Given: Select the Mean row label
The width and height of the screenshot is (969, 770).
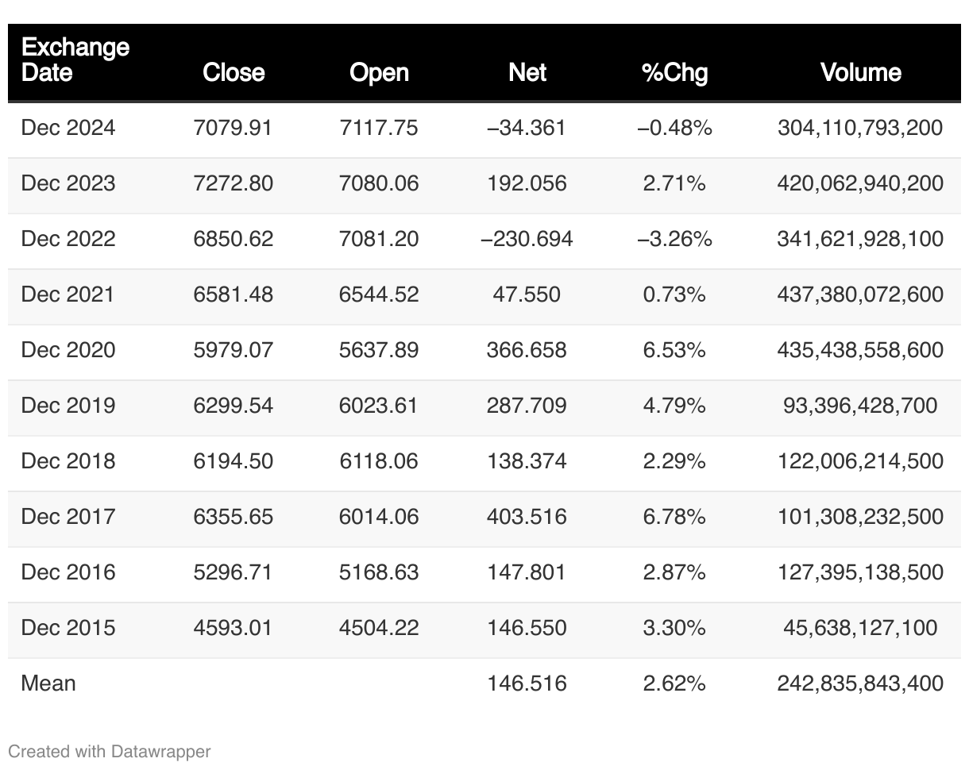Looking at the screenshot, I should (x=48, y=683).
